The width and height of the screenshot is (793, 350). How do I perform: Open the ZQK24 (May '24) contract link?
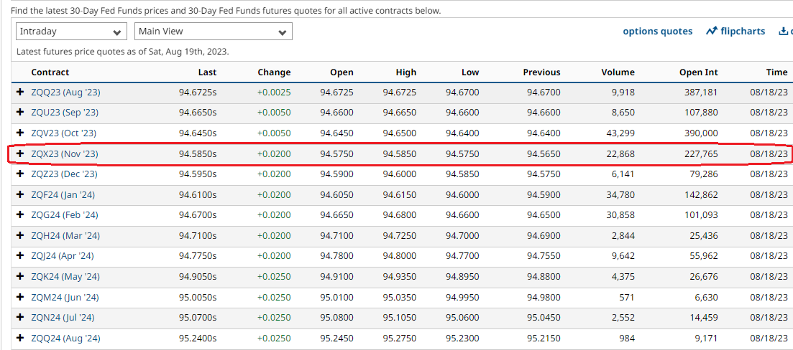coord(65,277)
